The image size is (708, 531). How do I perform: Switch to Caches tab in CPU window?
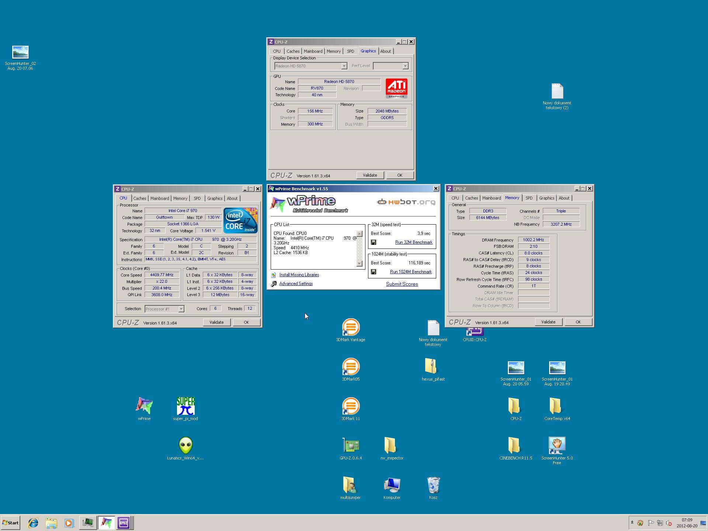[x=139, y=198]
